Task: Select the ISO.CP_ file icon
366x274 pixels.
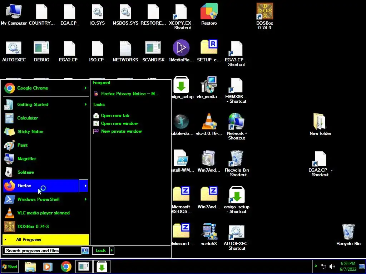Action: point(97,51)
